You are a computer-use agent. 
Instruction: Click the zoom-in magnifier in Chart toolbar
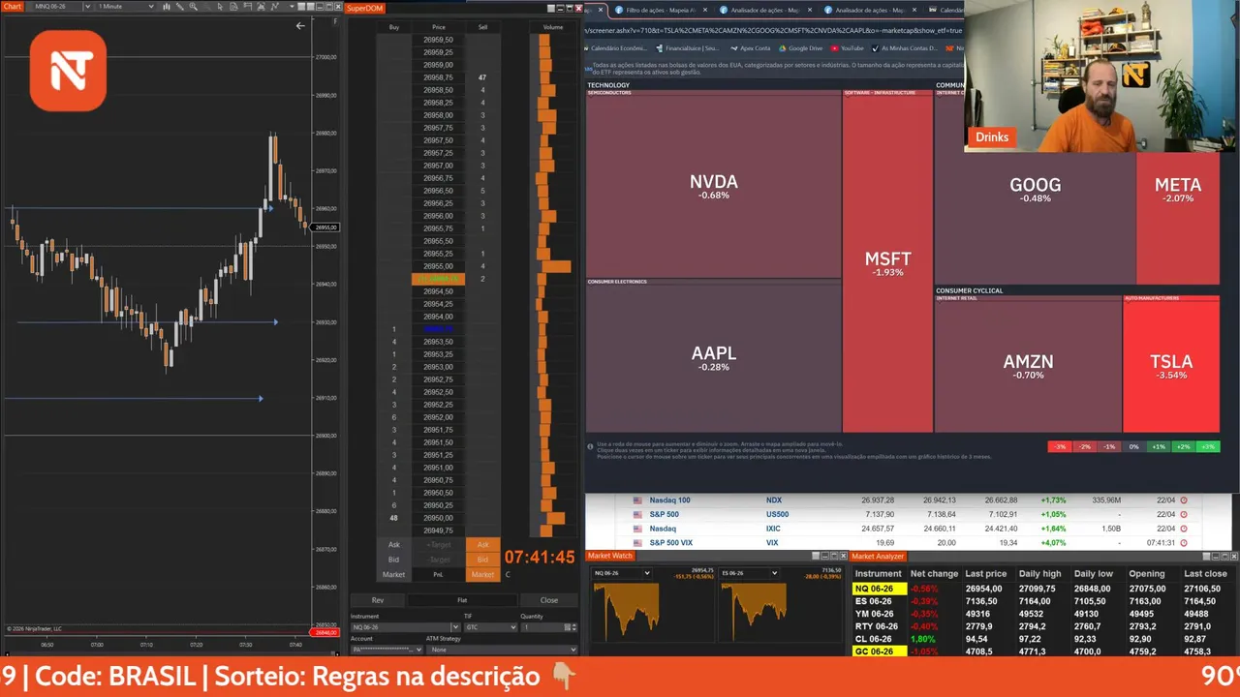tap(194, 6)
